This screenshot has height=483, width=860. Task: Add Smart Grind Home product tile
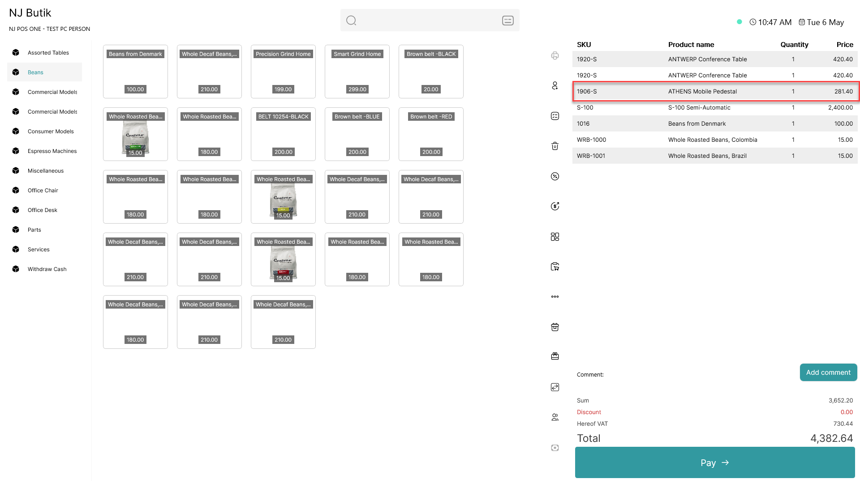pyautogui.click(x=357, y=72)
